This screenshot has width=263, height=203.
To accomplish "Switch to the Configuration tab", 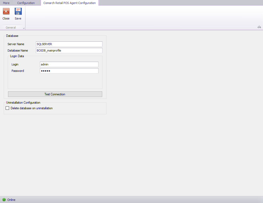I will point(26,3).
